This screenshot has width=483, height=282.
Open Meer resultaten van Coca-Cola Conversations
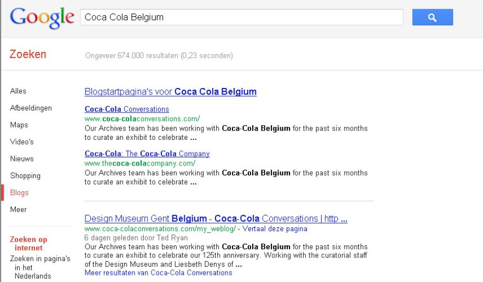pos(158,273)
